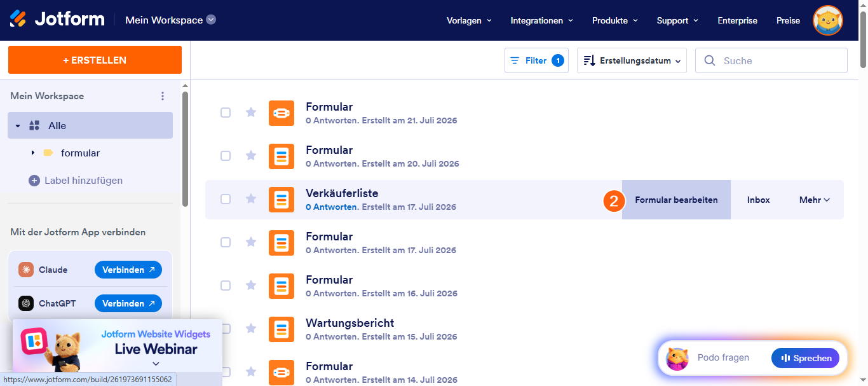Image resolution: width=868 pixels, height=386 pixels.
Task: Open the Verkäuferliste form icon
Action: click(x=281, y=200)
